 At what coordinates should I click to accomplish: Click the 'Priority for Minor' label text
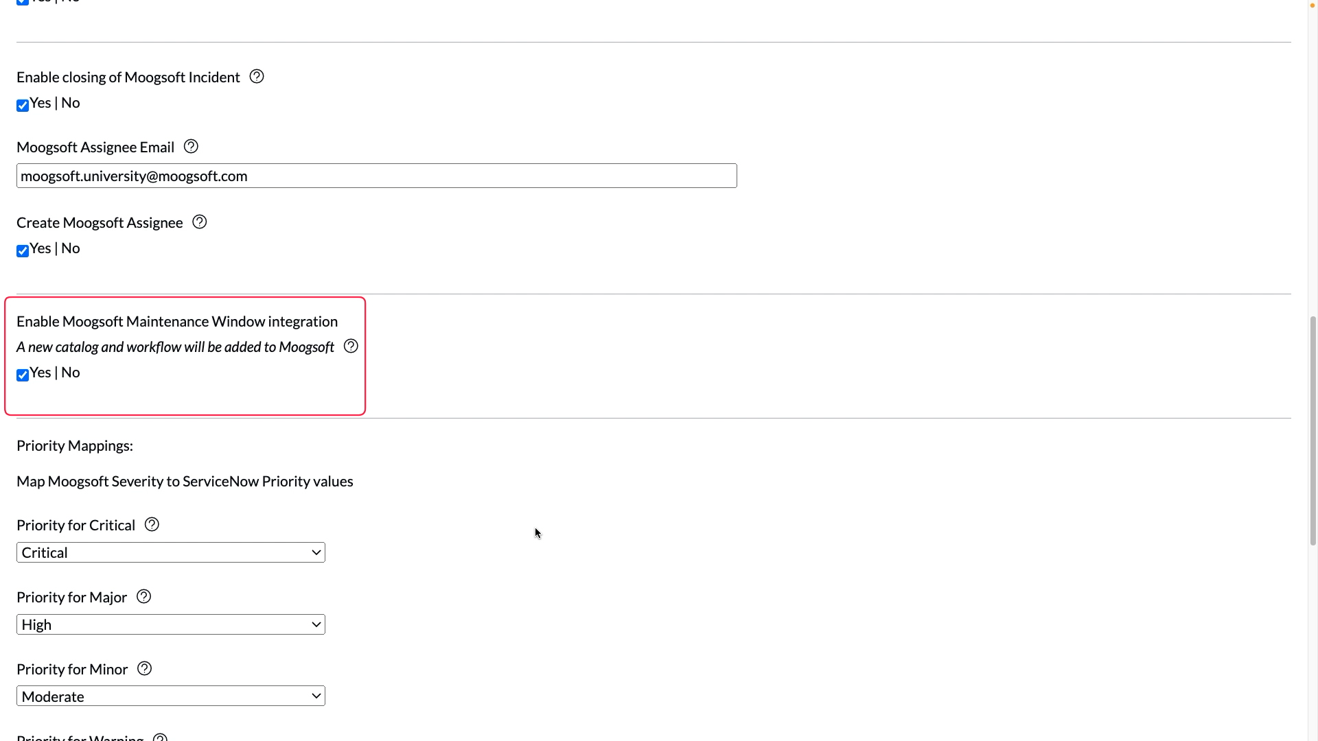[x=72, y=670]
